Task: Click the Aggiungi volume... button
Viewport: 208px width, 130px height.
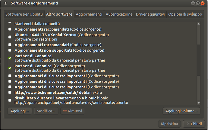Action: (181, 111)
